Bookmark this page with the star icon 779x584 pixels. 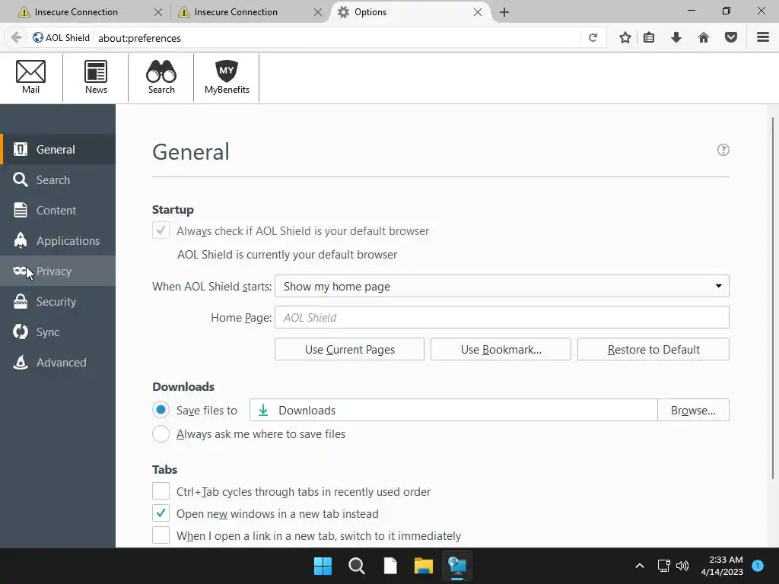click(625, 38)
